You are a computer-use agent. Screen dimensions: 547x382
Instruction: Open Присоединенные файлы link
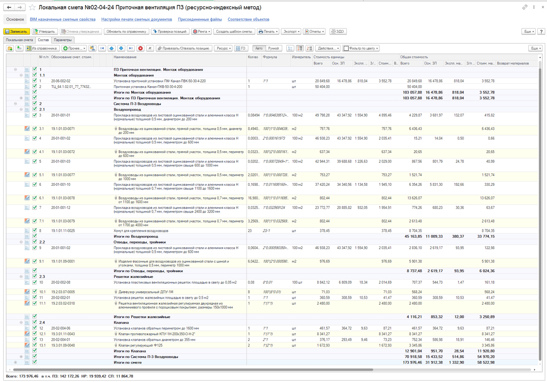pyautogui.click(x=200, y=20)
